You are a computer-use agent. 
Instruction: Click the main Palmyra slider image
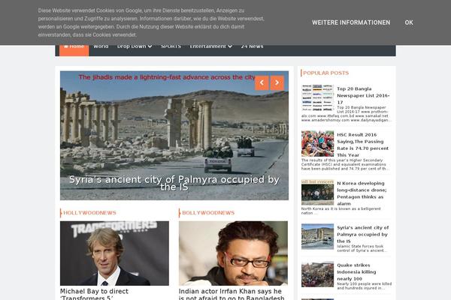174,136
